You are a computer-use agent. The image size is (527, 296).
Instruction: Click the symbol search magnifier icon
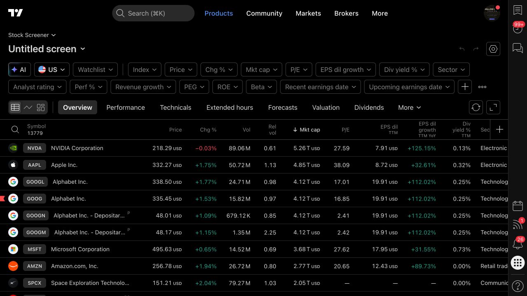click(15, 129)
